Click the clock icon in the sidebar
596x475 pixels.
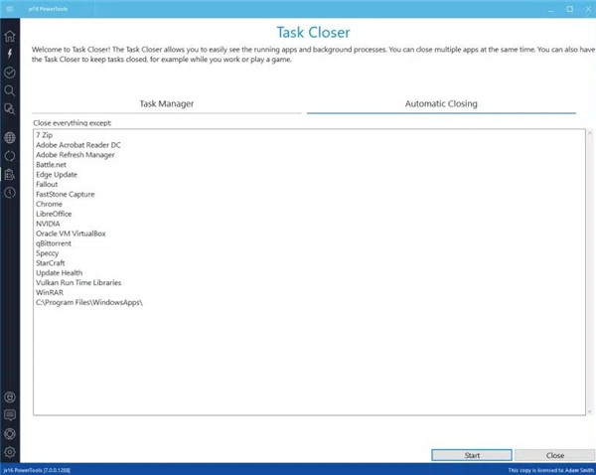coord(9,193)
